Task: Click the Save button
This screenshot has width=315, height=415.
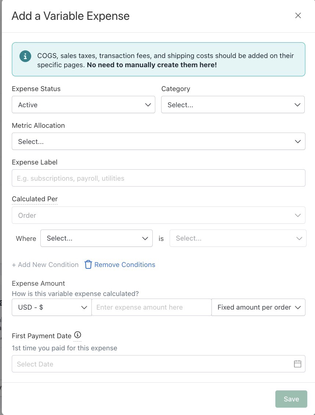Action: [291, 399]
